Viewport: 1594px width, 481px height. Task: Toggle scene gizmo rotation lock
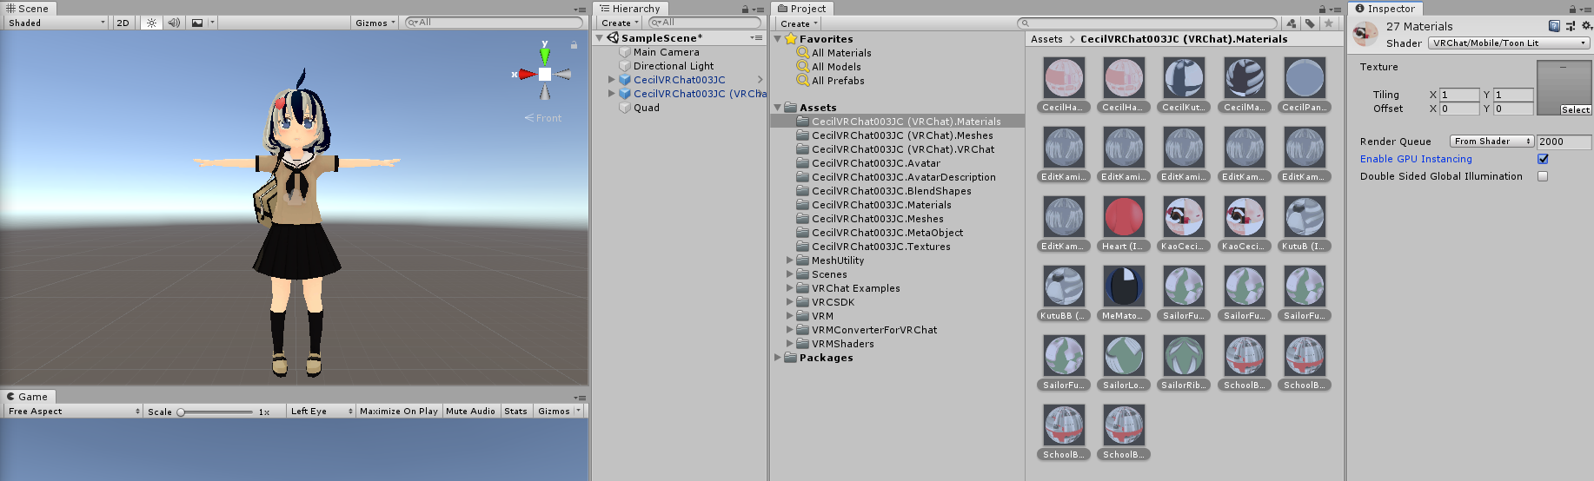pyautogui.click(x=574, y=44)
